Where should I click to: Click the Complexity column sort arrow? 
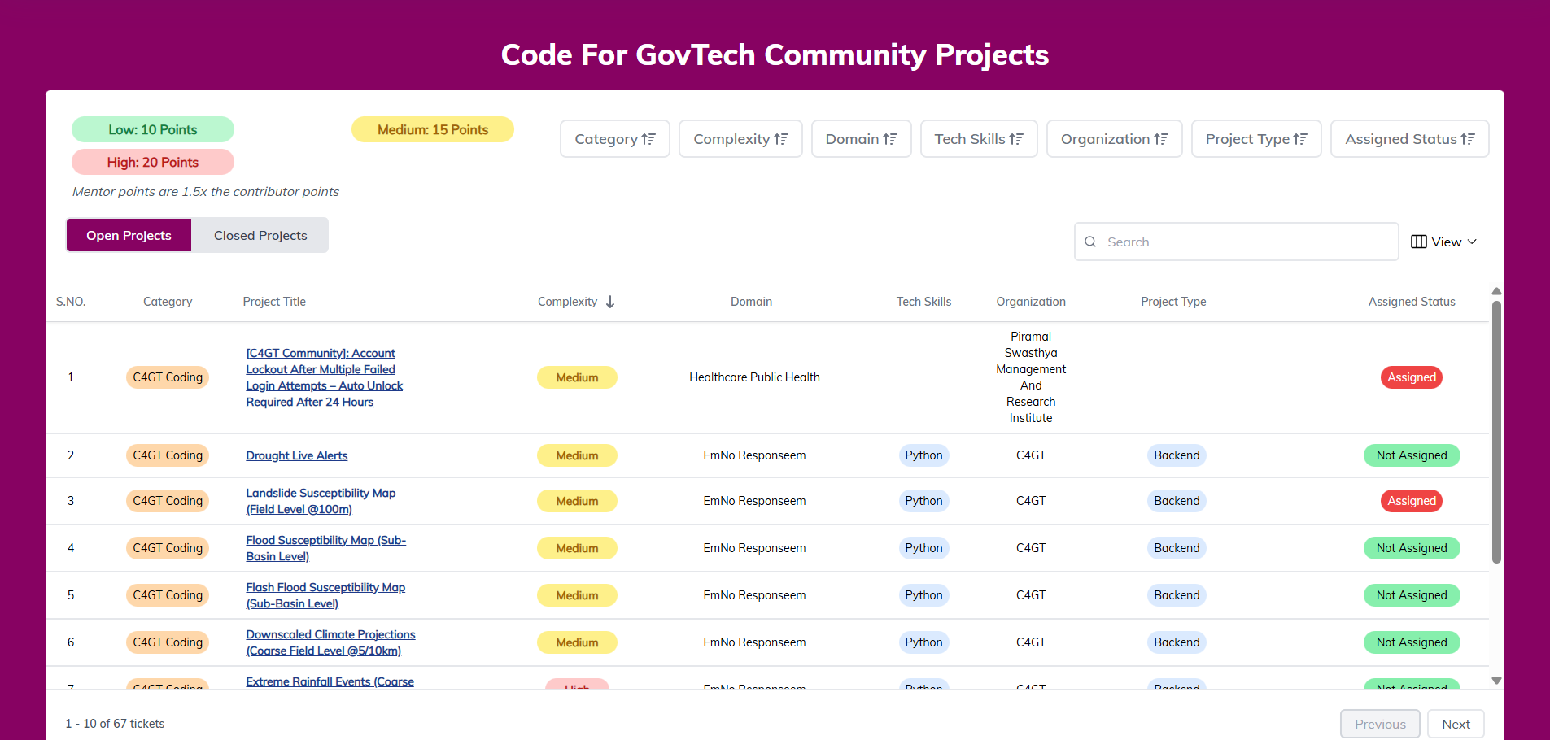610,302
